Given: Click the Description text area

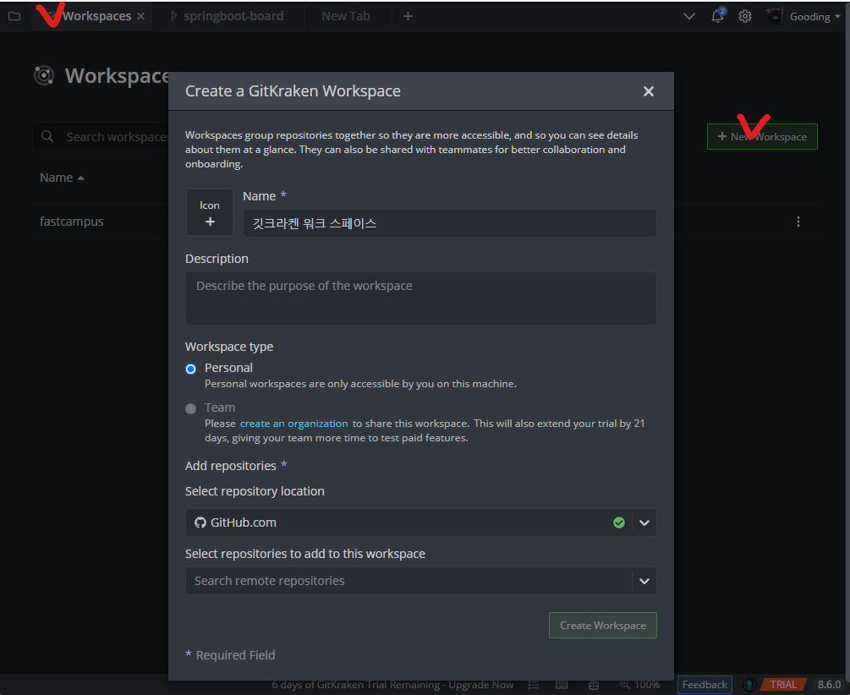Looking at the screenshot, I should coord(420,298).
